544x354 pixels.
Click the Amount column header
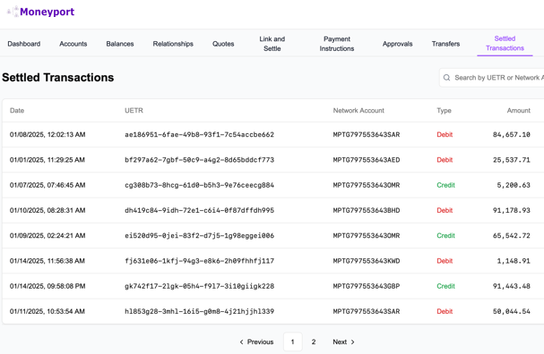(x=519, y=110)
